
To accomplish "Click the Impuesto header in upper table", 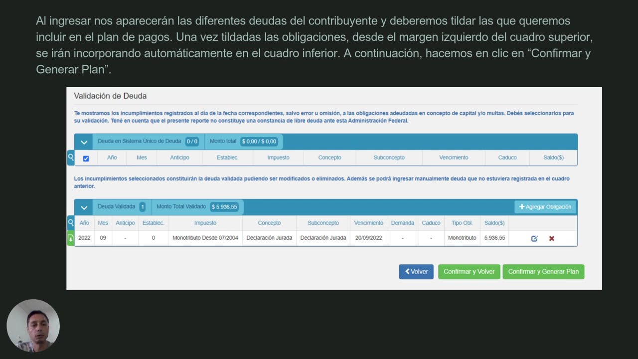I will point(278,158).
